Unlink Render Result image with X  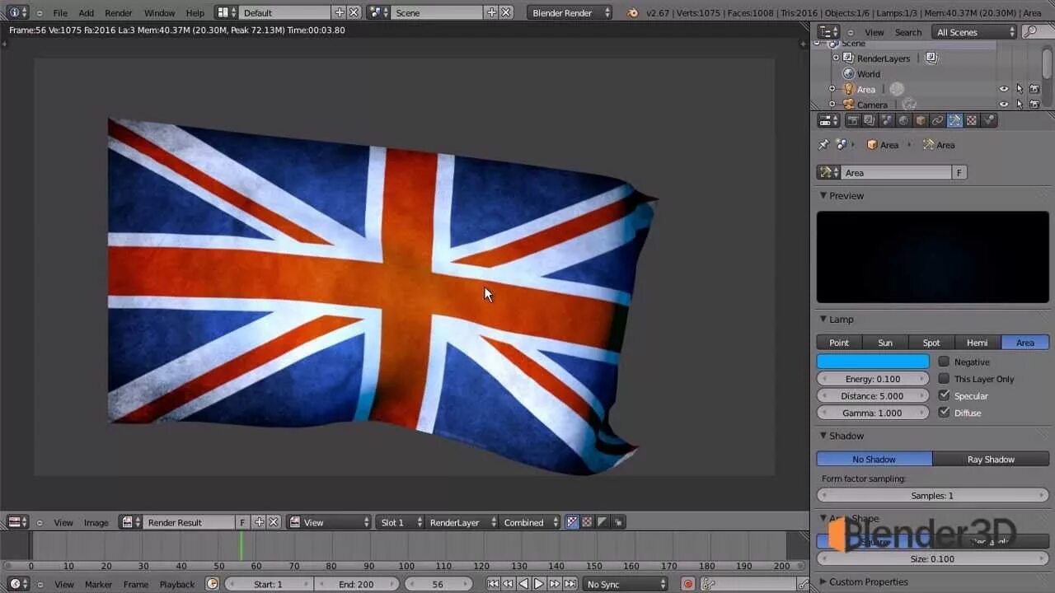274,522
